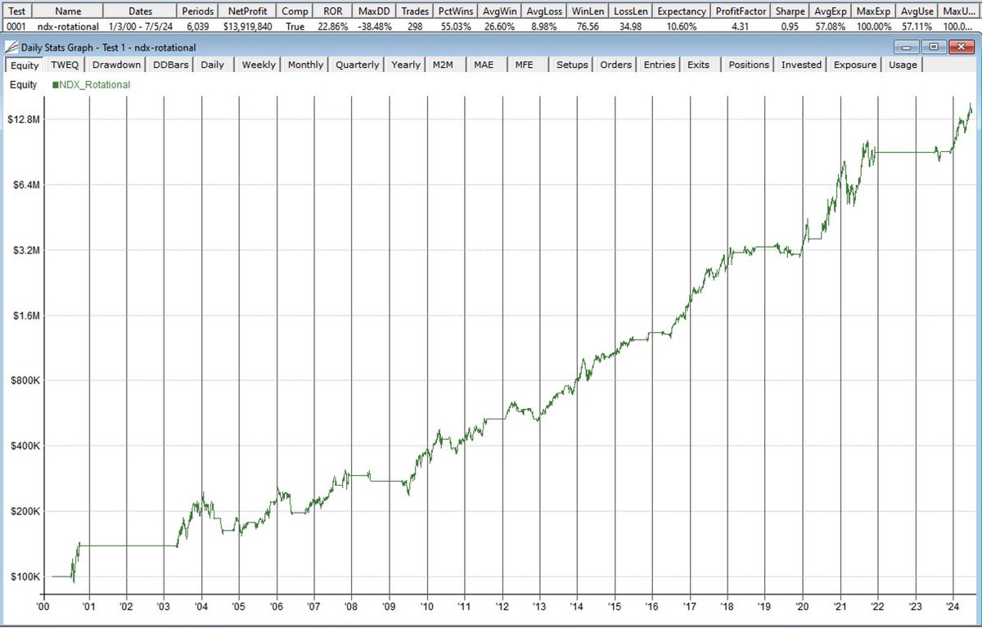This screenshot has height=628, width=982.
Task: Open the Exits tab
Action: tap(698, 65)
